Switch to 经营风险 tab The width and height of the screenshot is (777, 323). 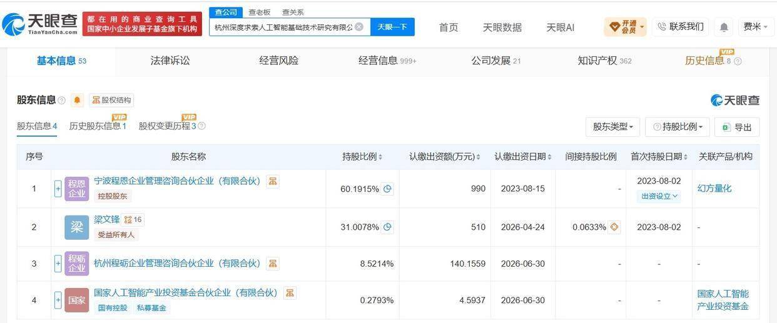(x=279, y=61)
